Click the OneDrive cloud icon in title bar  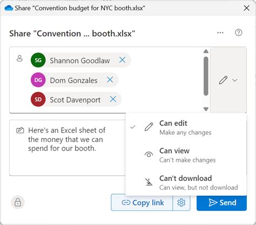point(9,8)
